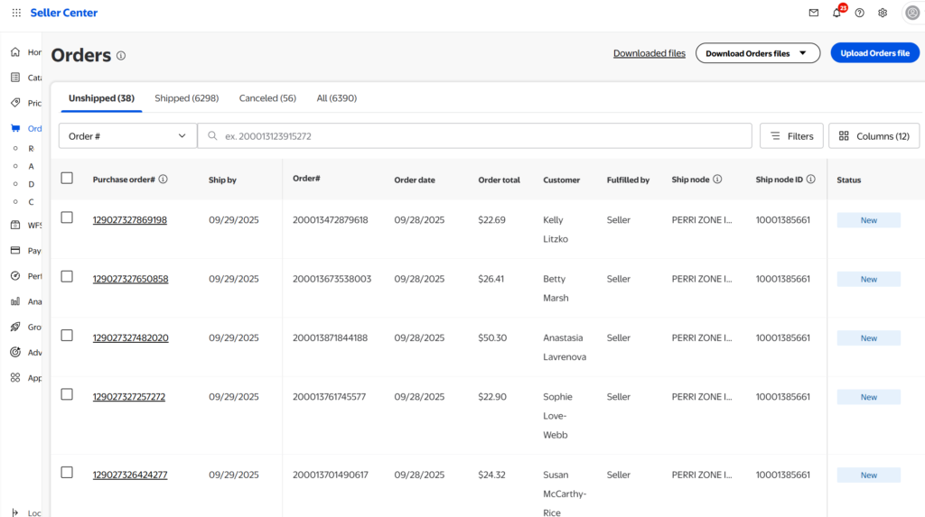The image size is (925, 517).
Task: Open the mail messages icon
Action: [x=814, y=13]
